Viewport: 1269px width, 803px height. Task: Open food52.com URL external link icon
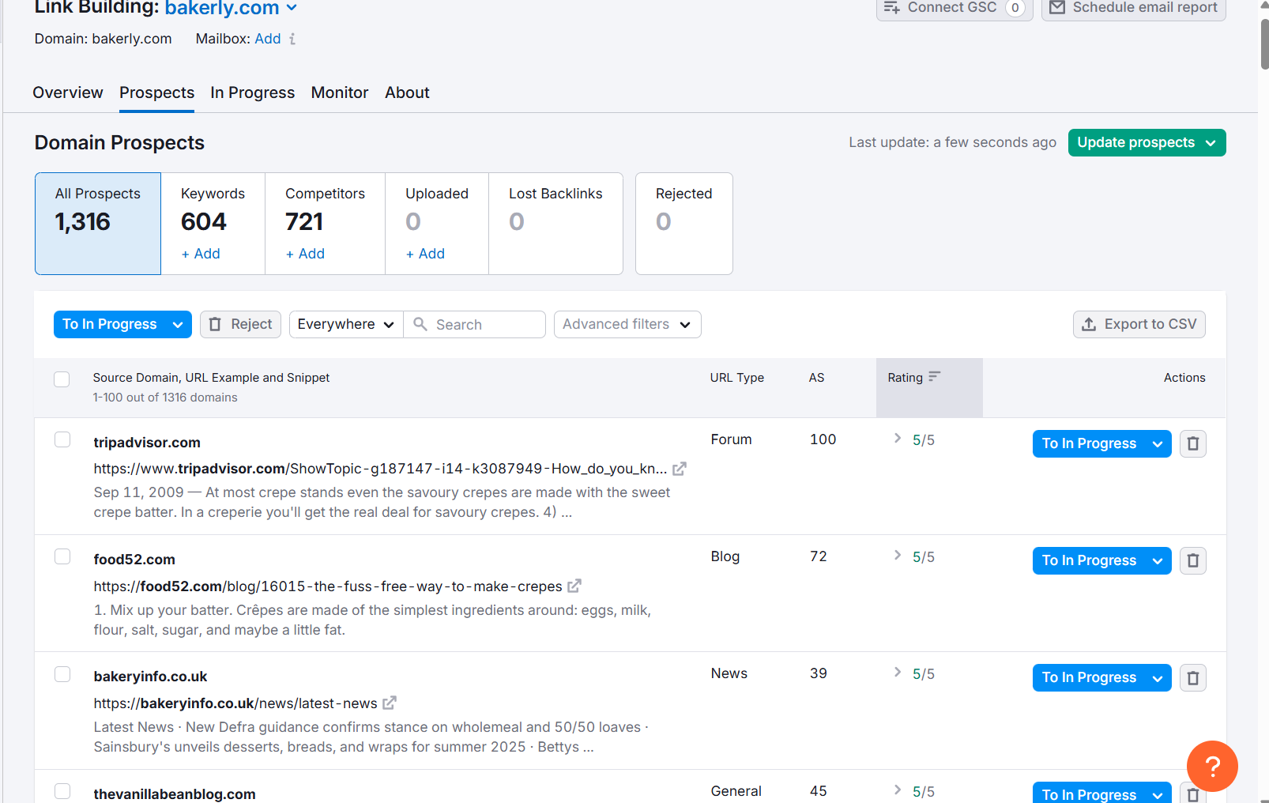[x=574, y=586]
